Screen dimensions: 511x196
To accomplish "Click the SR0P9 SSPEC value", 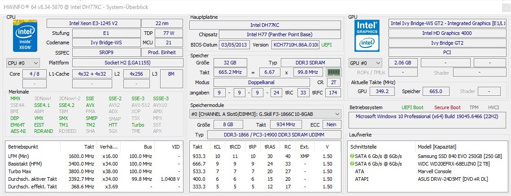I will pyautogui.click(x=106, y=52).
